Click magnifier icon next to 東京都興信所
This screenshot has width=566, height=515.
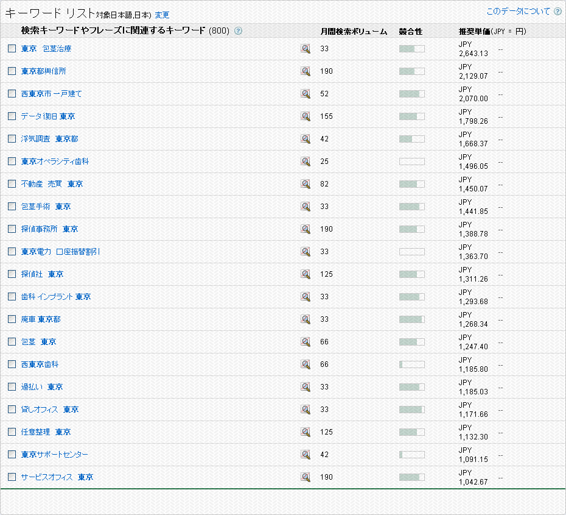pyautogui.click(x=306, y=71)
